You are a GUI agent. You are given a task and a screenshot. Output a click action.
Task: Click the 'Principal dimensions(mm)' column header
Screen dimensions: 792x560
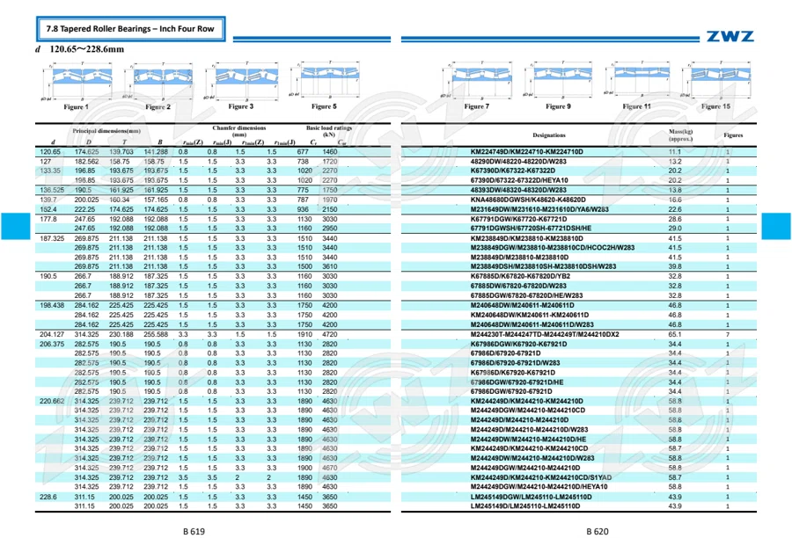tap(106, 131)
